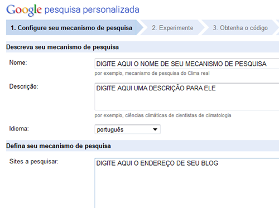
Task: Click the hint 'mecanismo de pesquisa do Clima real'
Action: 167,74
